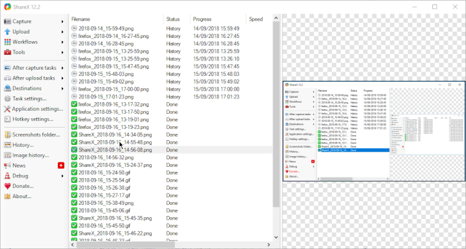This screenshot has height=249, width=466.
Task: Expand the Workflows submenu arrow
Action: [62, 42]
